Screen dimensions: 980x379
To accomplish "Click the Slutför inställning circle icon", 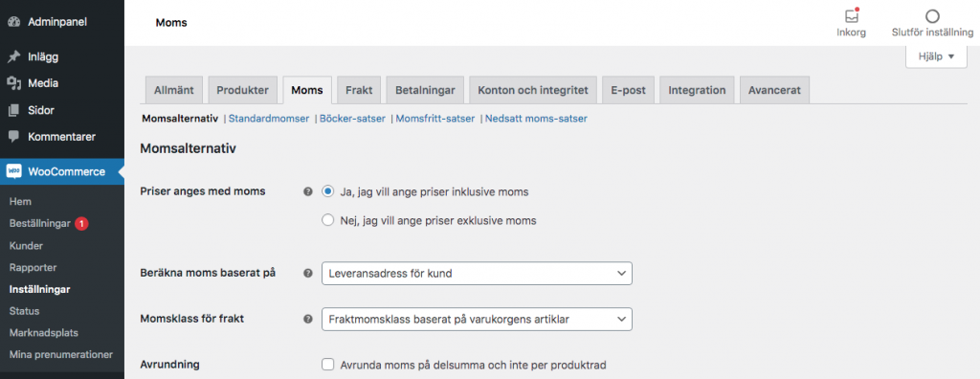I will tap(932, 16).
